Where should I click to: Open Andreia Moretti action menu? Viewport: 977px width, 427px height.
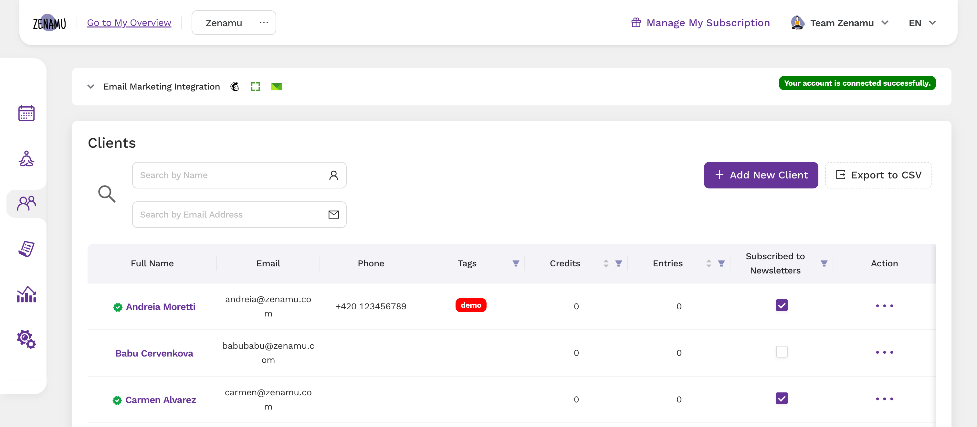884,305
